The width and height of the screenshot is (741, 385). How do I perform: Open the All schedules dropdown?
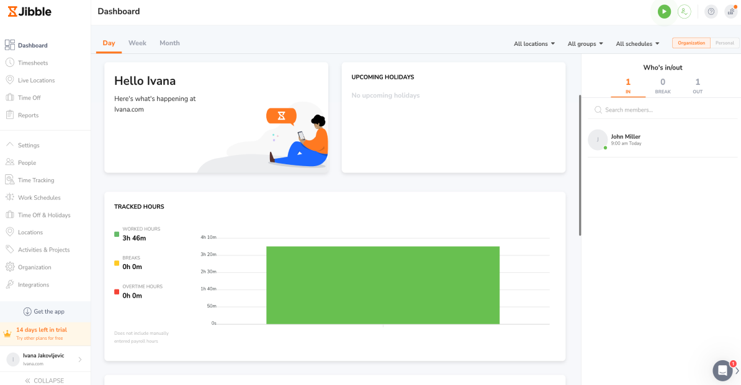[x=637, y=44]
